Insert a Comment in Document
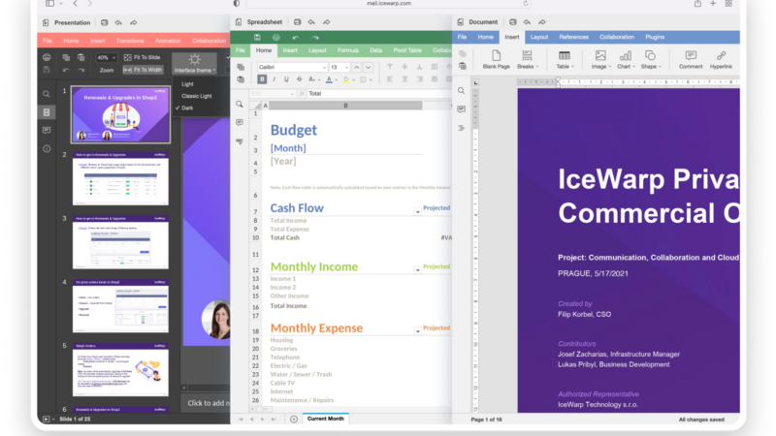The width and height of the screenshot is (776, 436). pyautogui.click(x=691, y=59)
